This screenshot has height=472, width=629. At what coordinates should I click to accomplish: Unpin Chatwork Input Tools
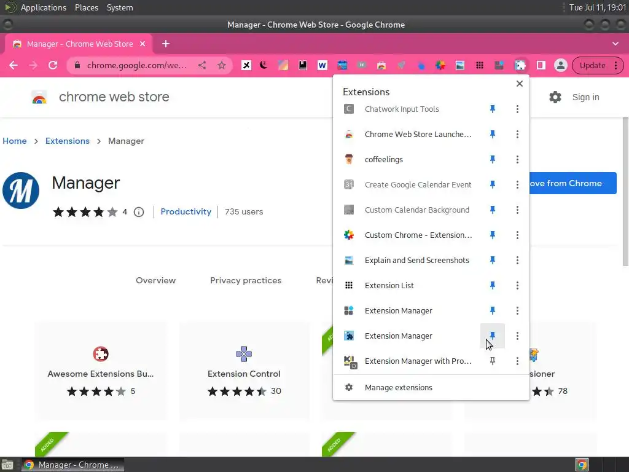point(492,109)
